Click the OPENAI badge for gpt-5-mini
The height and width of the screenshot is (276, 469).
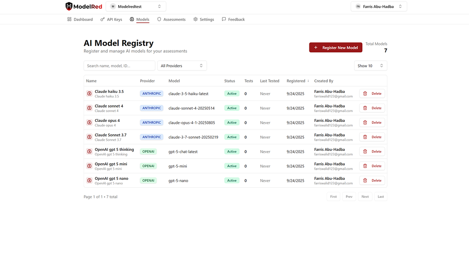[149, 166]
